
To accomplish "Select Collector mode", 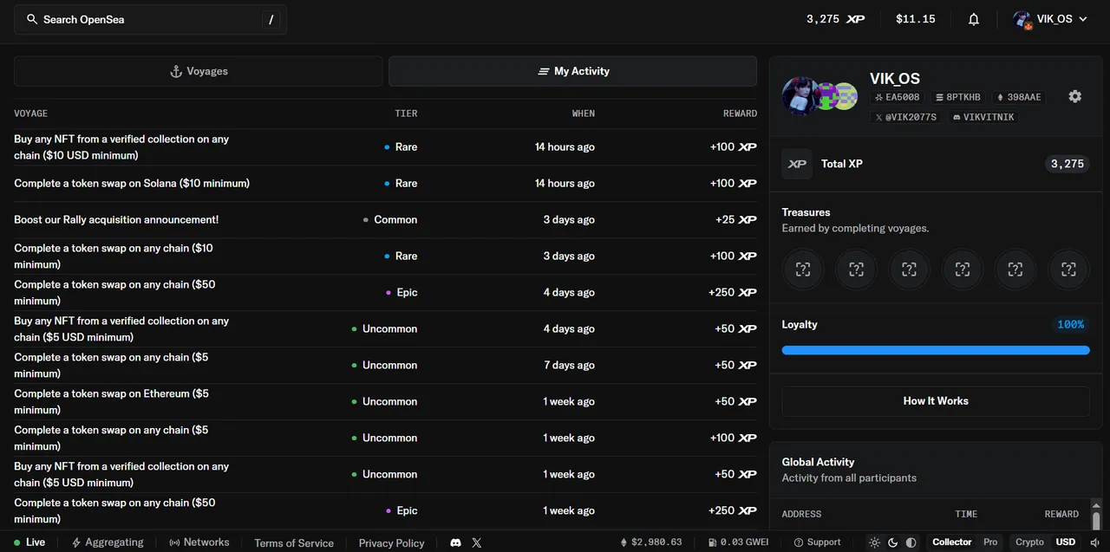I will click(952, 542).
